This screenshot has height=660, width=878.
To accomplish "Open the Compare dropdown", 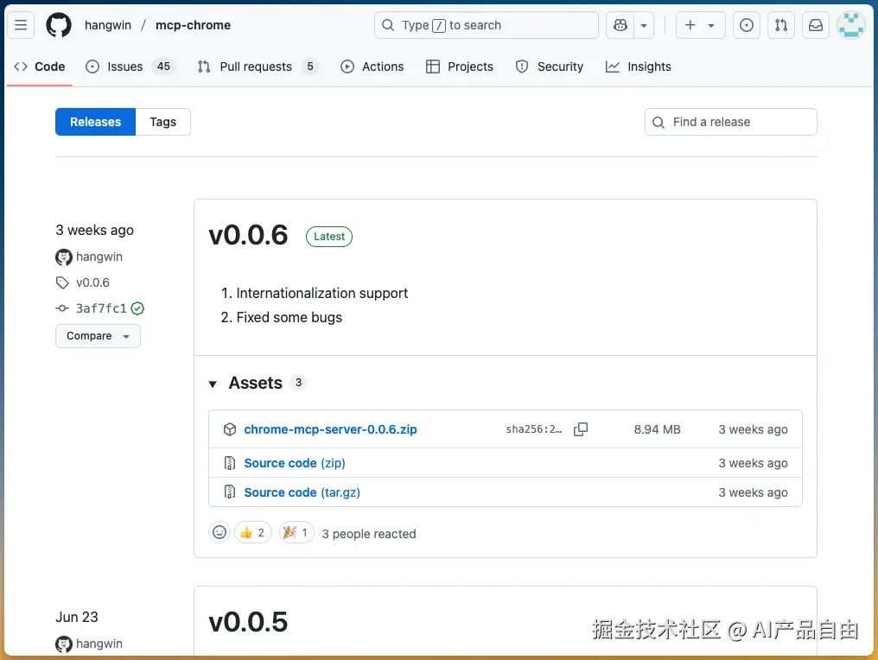I will click(98, 336).
